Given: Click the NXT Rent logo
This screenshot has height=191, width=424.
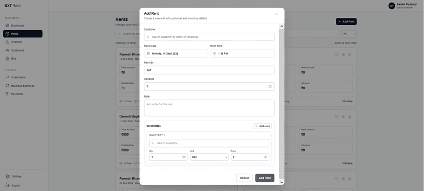Looking at the screenshot, I should click(x=12, y=6).
